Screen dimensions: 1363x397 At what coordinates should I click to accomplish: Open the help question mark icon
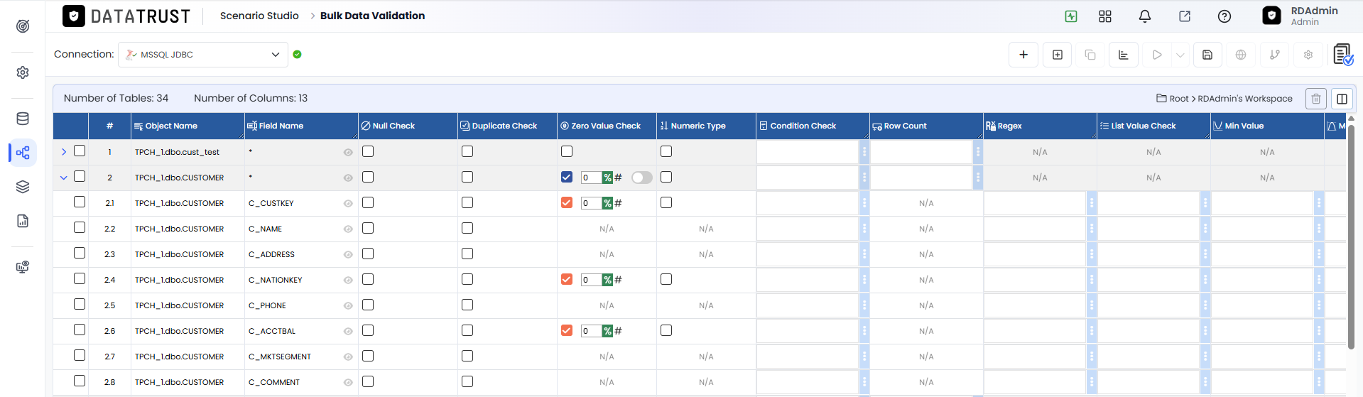[1224, 16]
